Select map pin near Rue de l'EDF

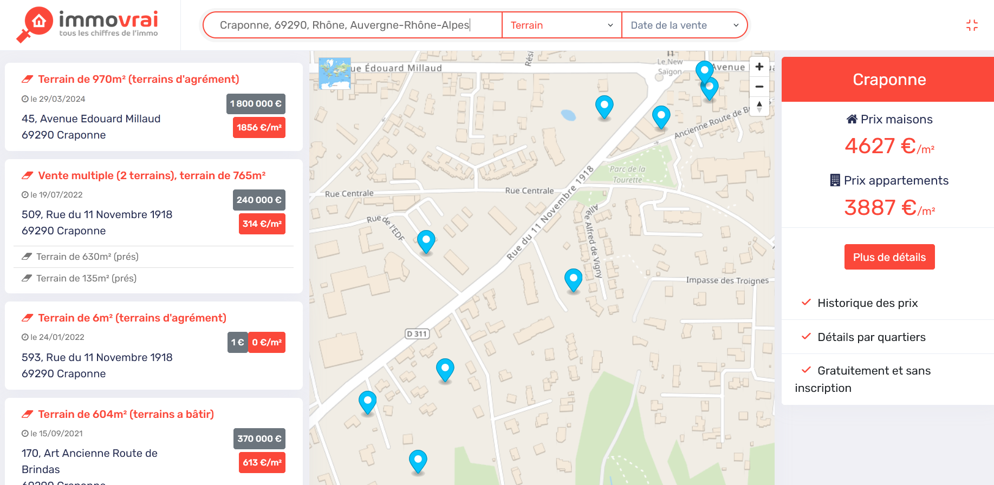pyautogui.click(x=426, y=240)
